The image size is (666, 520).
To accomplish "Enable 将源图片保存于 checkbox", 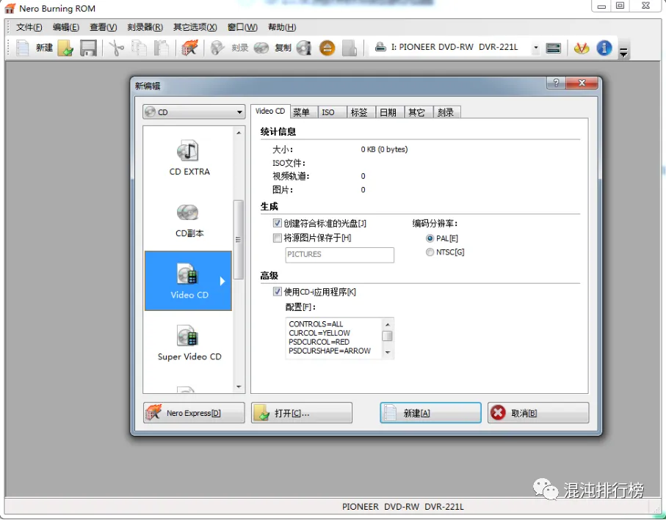I will 278,238.
